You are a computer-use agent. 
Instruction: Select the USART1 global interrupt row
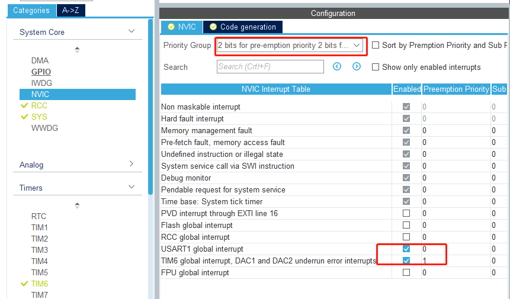(x=202, y=249)
